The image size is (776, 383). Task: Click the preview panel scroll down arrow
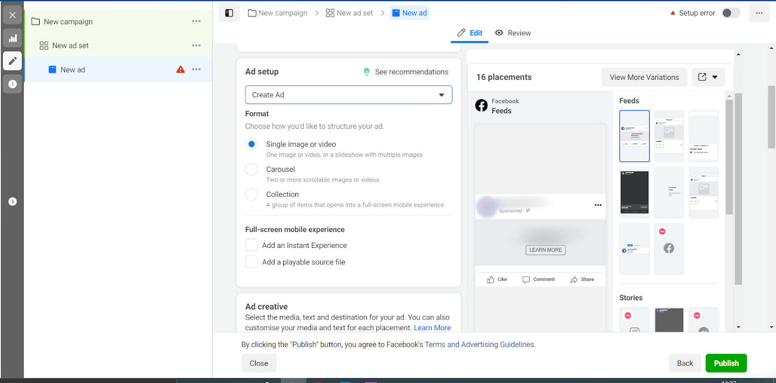coord(738,327)
